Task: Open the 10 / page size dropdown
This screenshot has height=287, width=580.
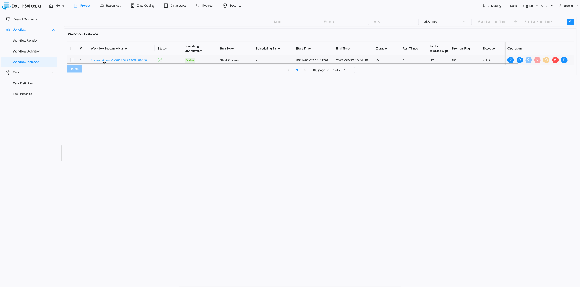Action: 320,70
